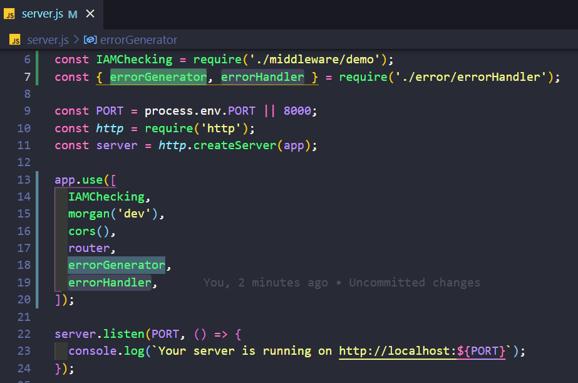Click the JS file icon on the server.js tab
The width and height of the screenshot is (578, 383).
pos(9,13)
